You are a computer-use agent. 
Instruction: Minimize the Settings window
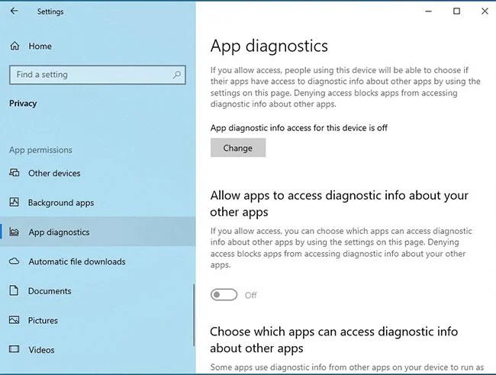[428, 11]
